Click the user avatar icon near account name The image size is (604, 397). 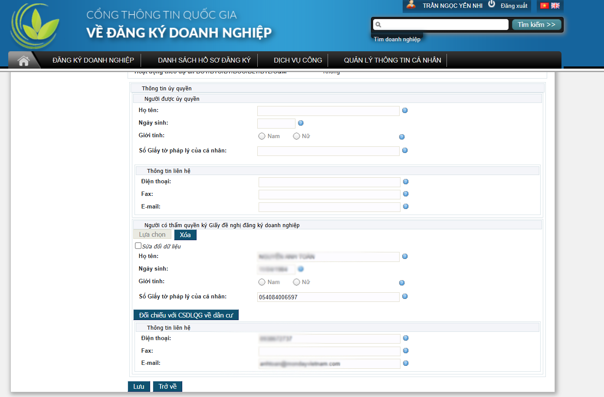pos(411,5)
